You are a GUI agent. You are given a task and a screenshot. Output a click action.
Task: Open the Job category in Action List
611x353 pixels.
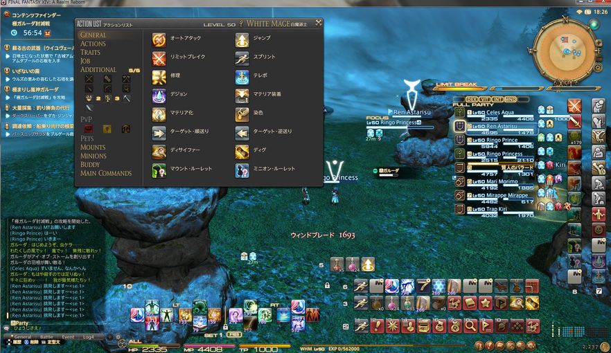[85, 61]
